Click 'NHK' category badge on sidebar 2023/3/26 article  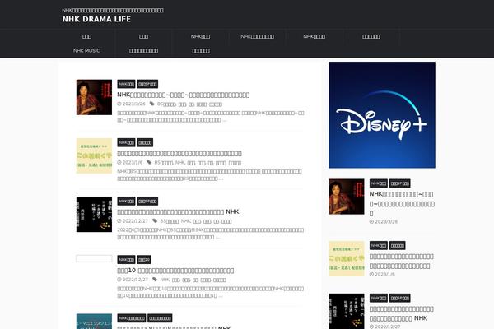coord(379,183)
